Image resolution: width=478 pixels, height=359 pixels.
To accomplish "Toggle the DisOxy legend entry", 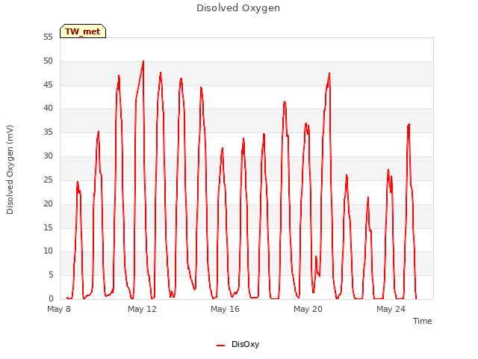I will [238, 344].
